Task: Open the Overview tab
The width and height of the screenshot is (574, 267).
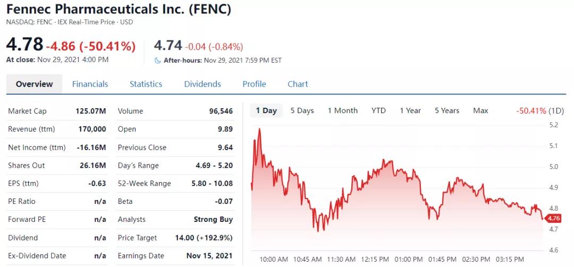Action: click(34, 84)
